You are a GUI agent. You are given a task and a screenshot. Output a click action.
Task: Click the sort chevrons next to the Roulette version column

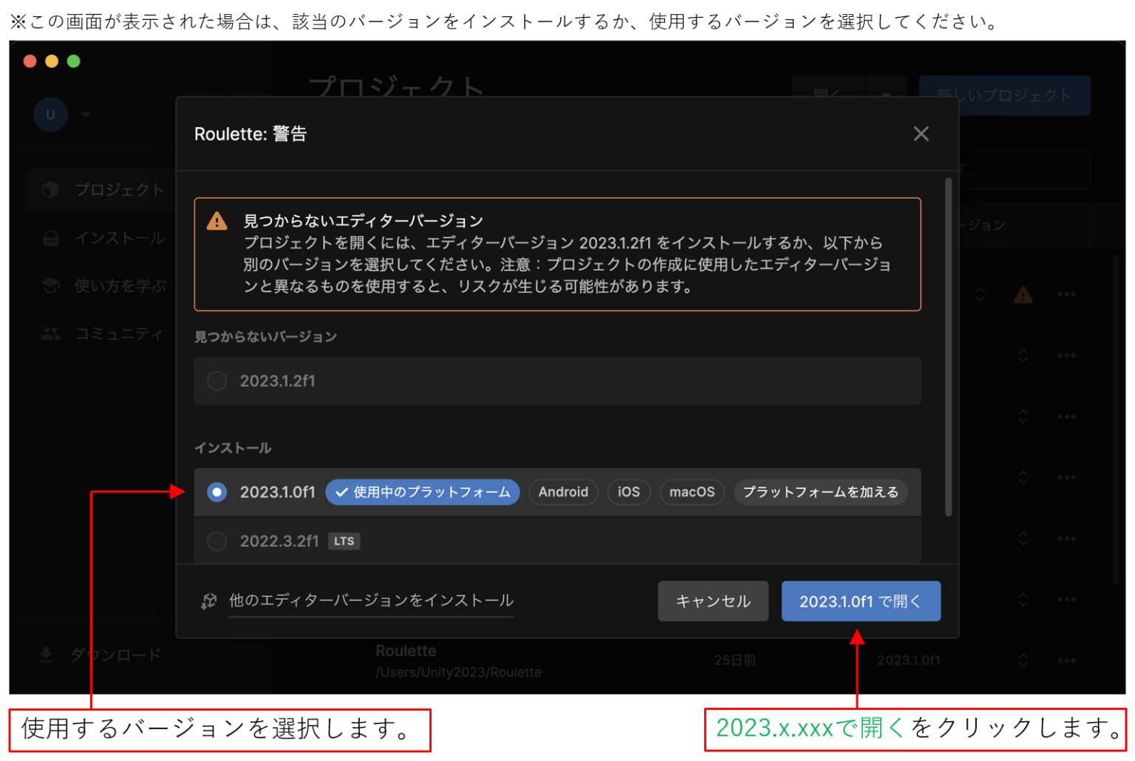coord(1023,660)
